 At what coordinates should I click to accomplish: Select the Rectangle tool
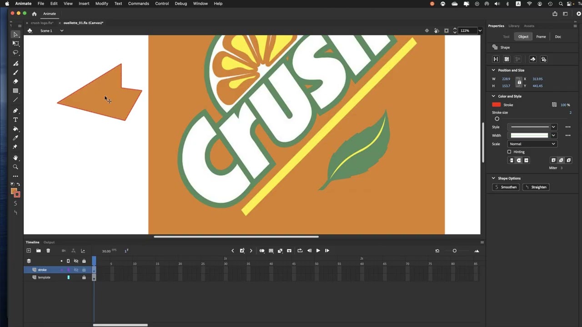point(15,91)
